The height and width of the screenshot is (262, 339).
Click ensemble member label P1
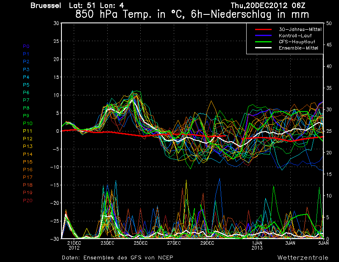(26, 54)
